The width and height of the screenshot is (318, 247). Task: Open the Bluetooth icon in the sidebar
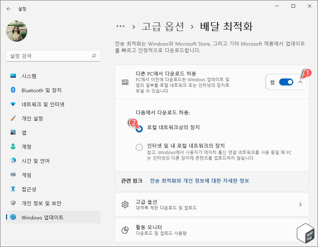pyautogui.click(x=13, y=90)
